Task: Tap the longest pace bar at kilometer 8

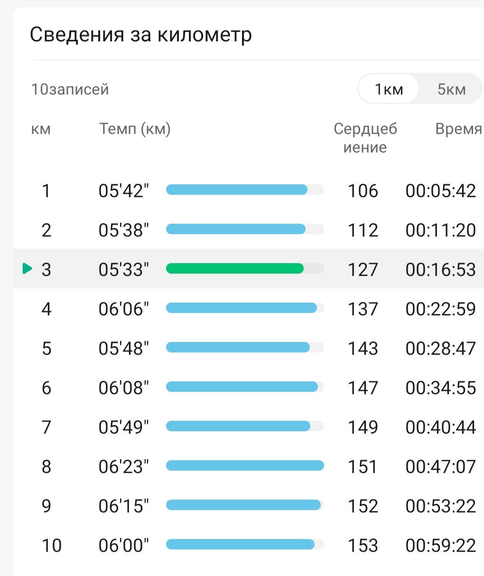Action: click(245, 466)
